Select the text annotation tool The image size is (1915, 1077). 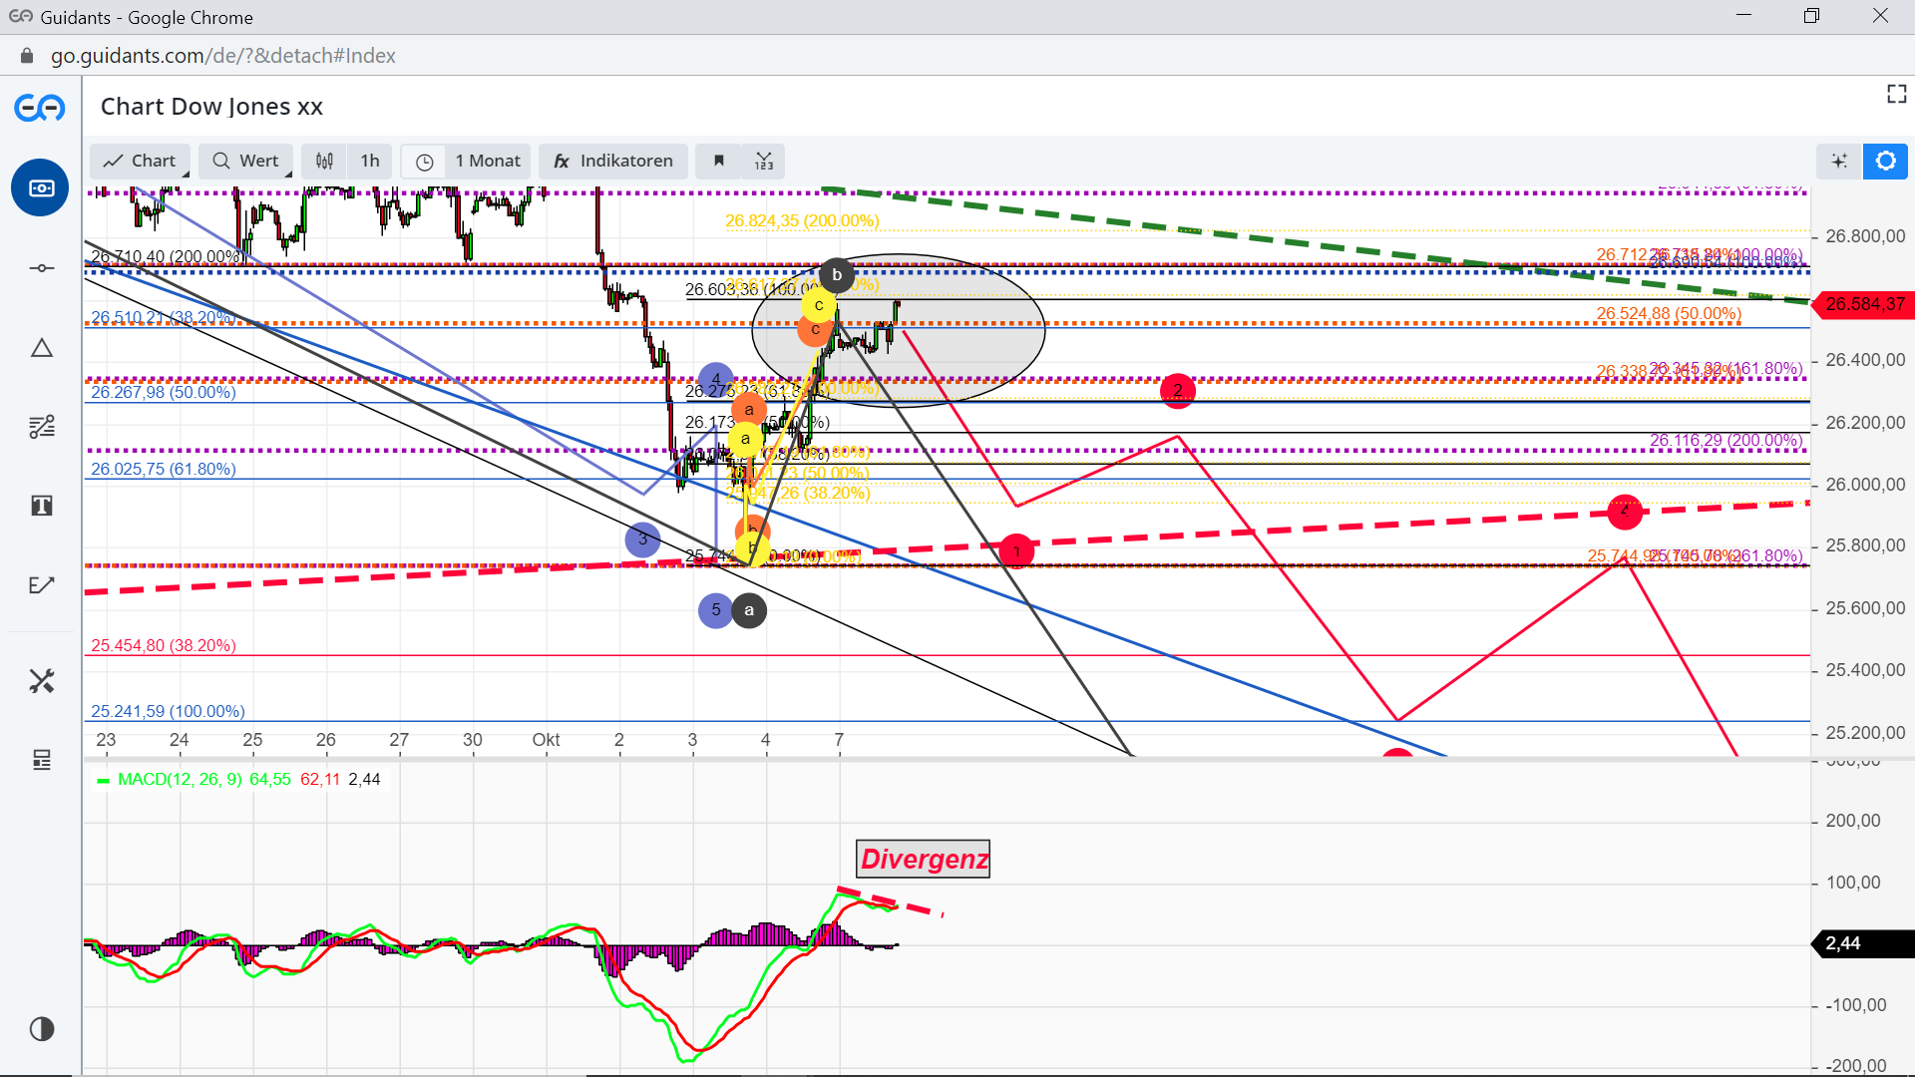(41, 506)
